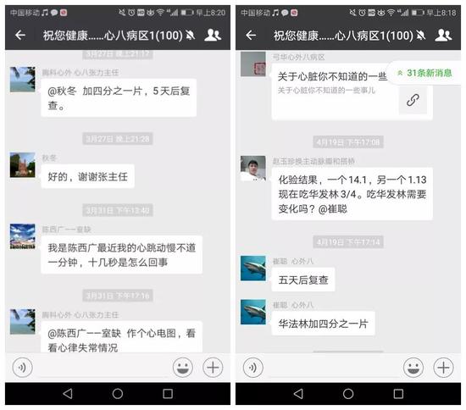Jump to 31条新消息 new messages
Viewport: 466px width, 410px height.
[x=425, y=73]
